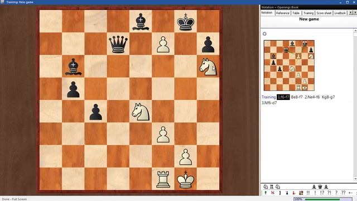Open the Score sheet tab
Screen dimensions: 357x201
point(324,13)
